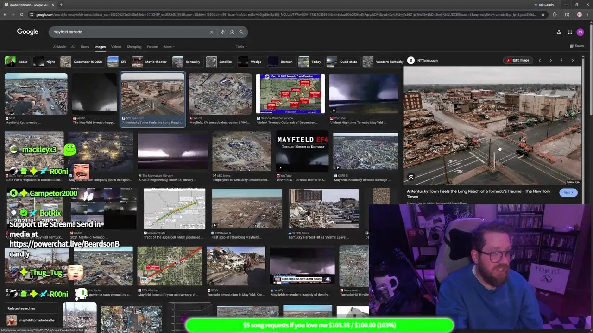The height and width of the screenshot is (333, 593).
Task: Close the image preview panel
Action: [573, 60]
